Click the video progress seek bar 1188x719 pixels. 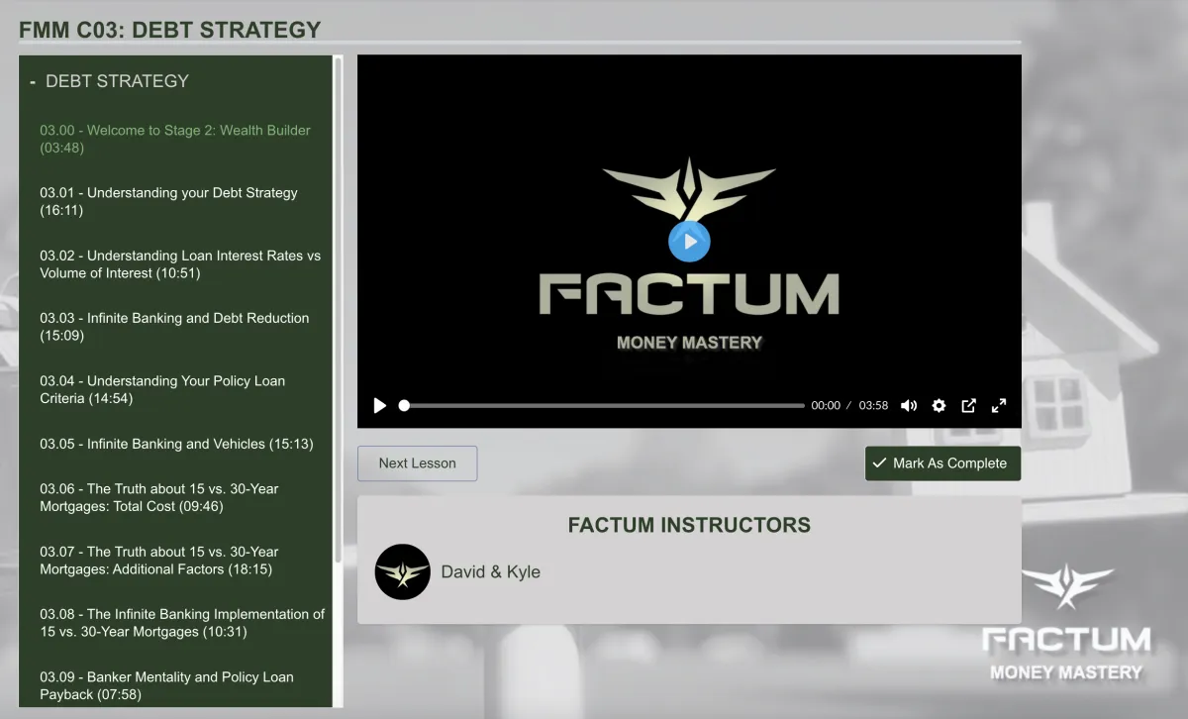point(602,405)
